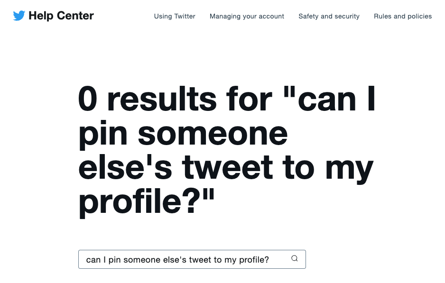Open the "Using Twitter" navigation menu
445x283 pixels.
[x=175, y=16]
